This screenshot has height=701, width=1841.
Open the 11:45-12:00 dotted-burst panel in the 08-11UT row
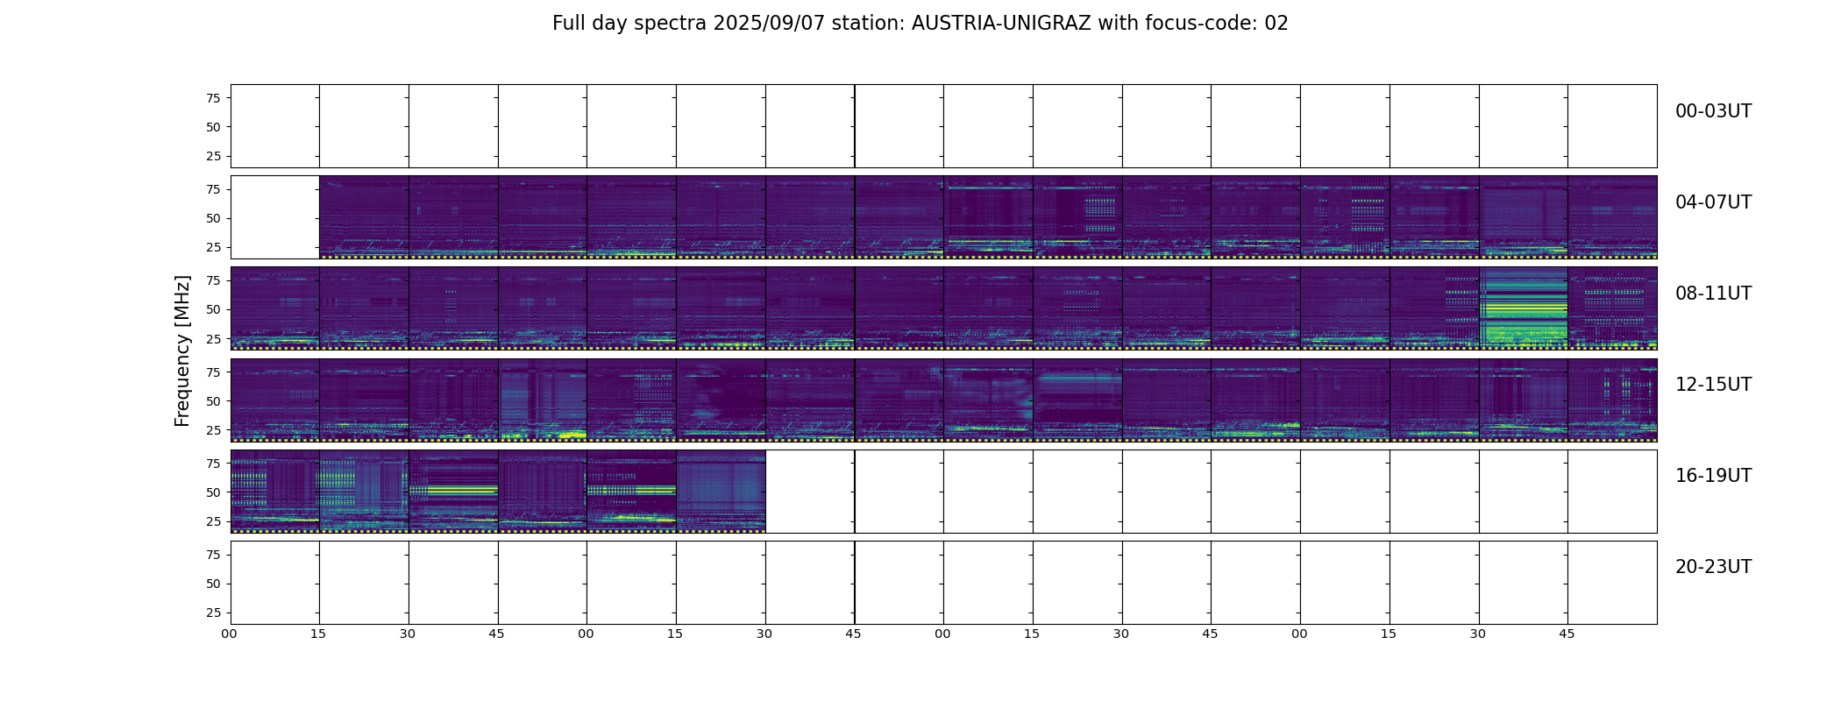point(1613,308)
